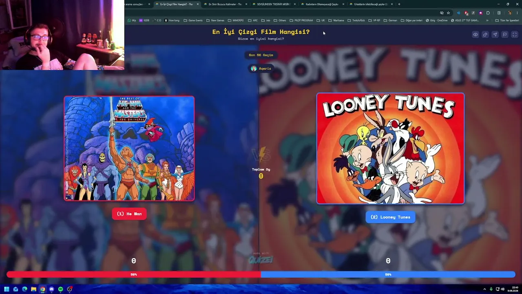The height and width of the screenshot is (294, 522).
Task: Open the IGDB bookmark
Action: pyautogui.click(x=144, y=20)
